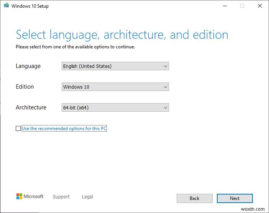Close the Windows 10 Setup window
The image size is (269, 213).
[260, 6]
